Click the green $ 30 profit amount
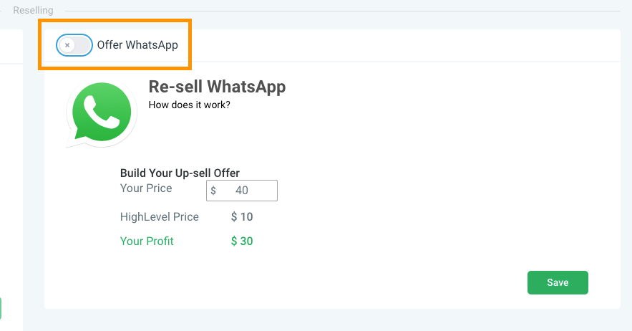The width and height of the screenshot is (632, 331). [x=242, y=241]
